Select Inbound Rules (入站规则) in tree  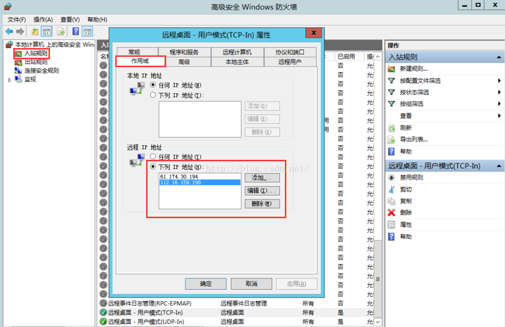tap(36, 53)
